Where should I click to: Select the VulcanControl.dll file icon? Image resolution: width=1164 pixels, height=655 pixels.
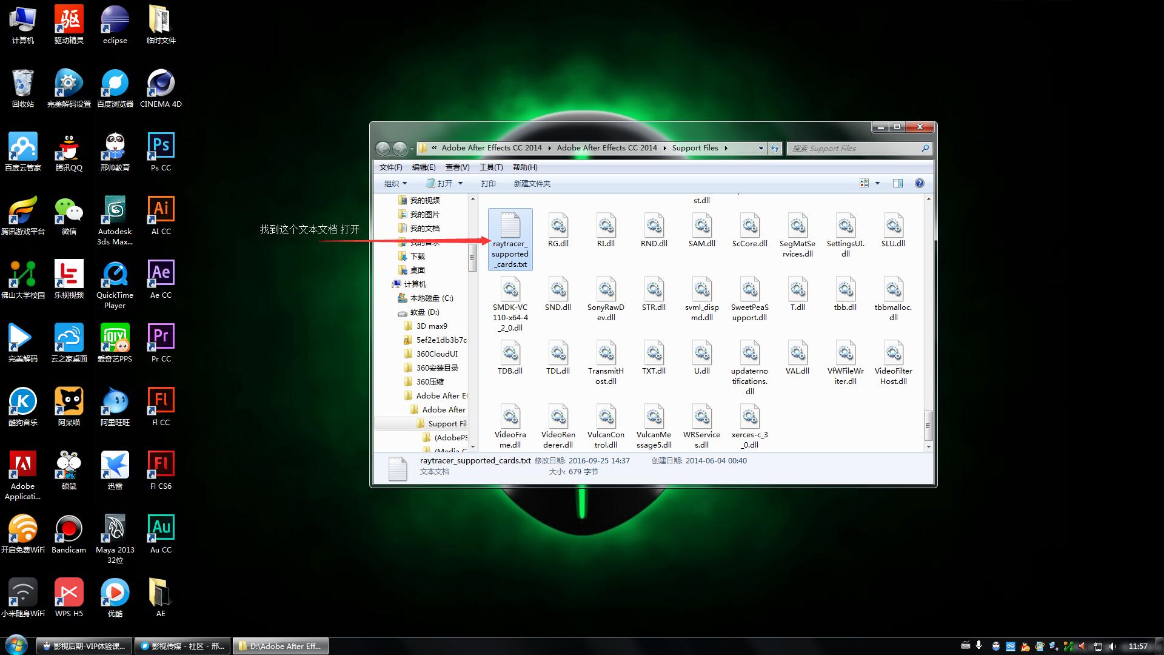coord(606,417)
